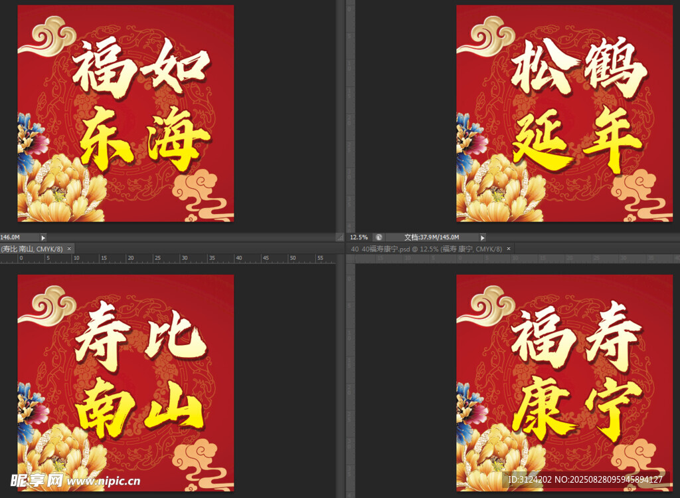The width and height of the screenshot is (680, 498).
Task: Click the 福寿康宁 canvas artwork
Action: (564, 382)
